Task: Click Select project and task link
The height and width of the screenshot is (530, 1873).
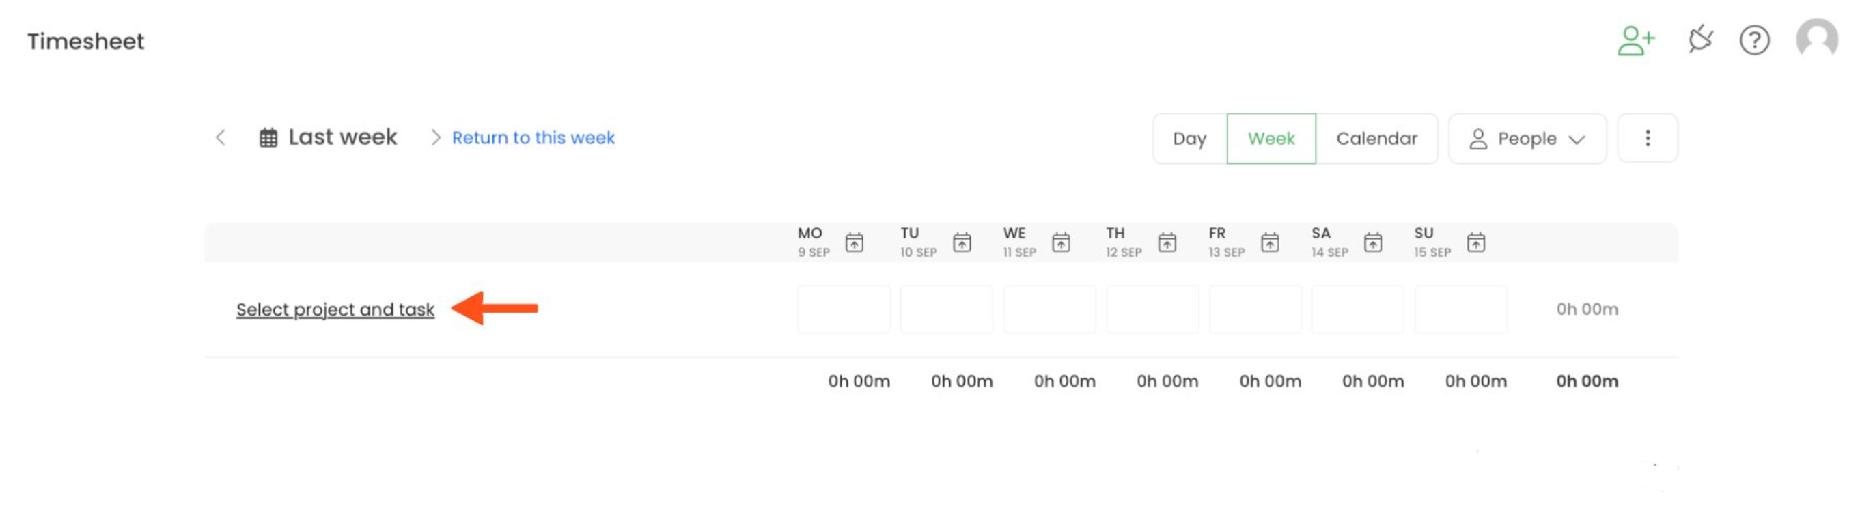Action: (x=335, y=309)
